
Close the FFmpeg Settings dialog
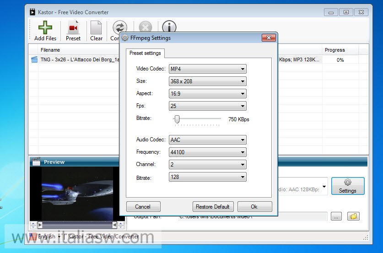click(x=269, y=38)
